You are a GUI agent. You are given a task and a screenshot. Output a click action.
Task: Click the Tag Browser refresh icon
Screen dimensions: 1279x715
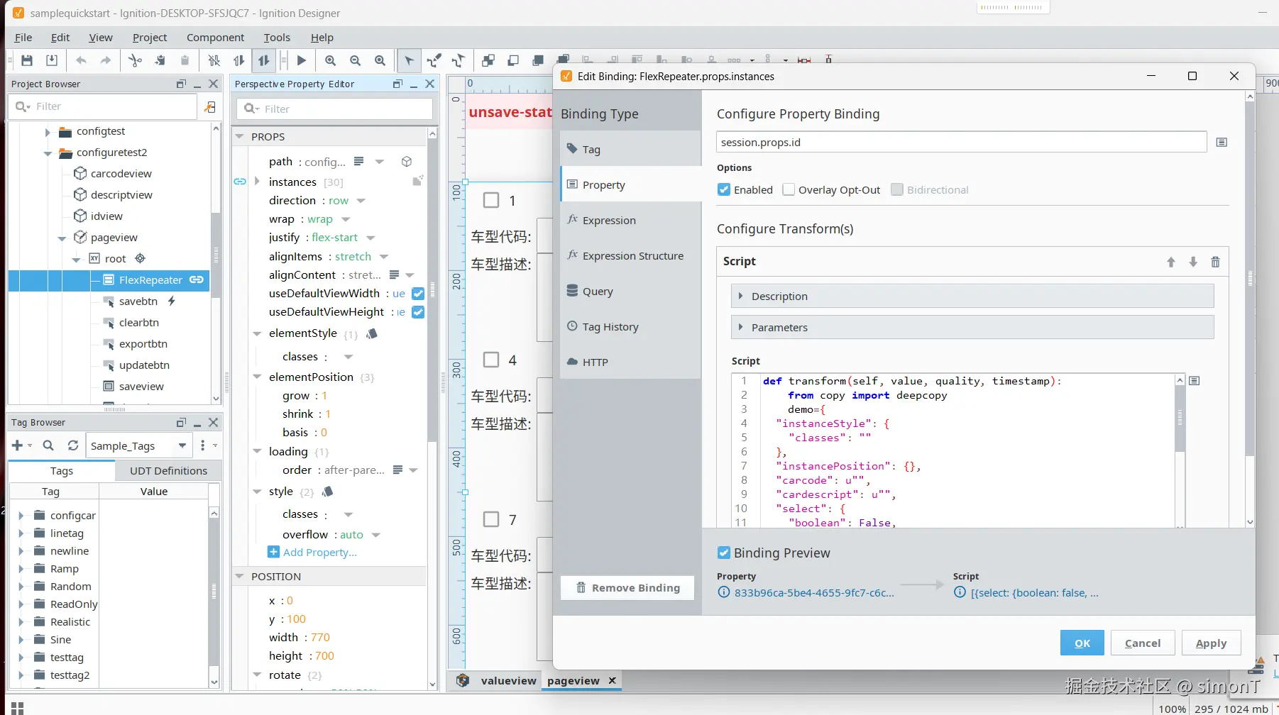(72, 445)
